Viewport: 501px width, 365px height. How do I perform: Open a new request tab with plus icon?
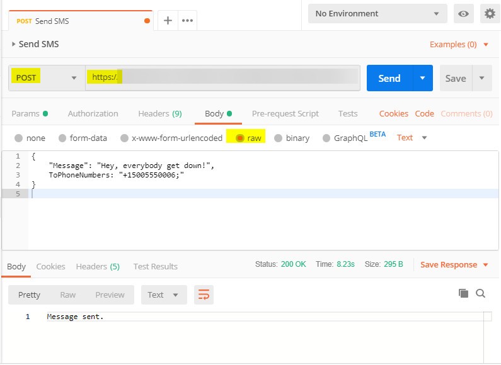(168, 21)
